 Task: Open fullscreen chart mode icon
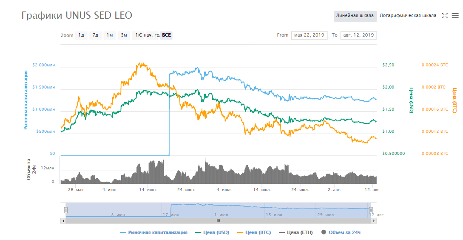(x=445, y=16)
